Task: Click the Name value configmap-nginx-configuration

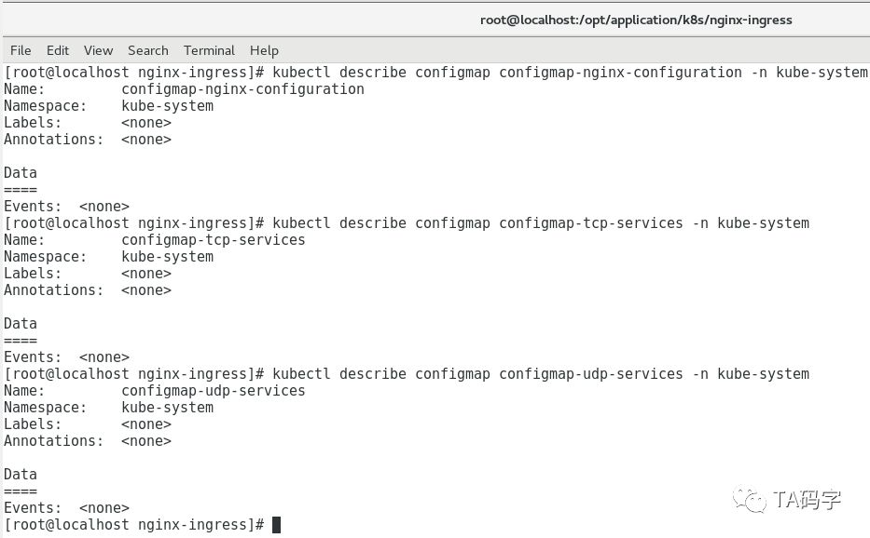Action: pos(242,89)
